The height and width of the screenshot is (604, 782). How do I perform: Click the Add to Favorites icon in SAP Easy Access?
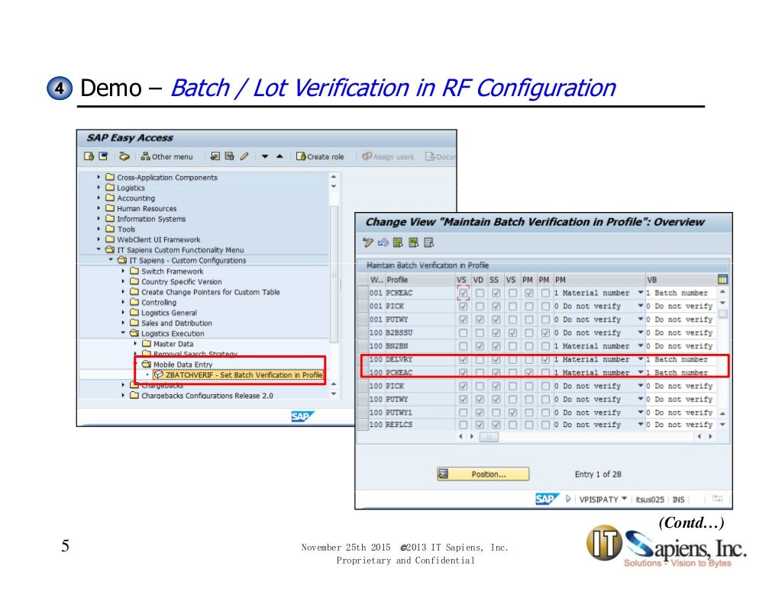coord(89,156)
